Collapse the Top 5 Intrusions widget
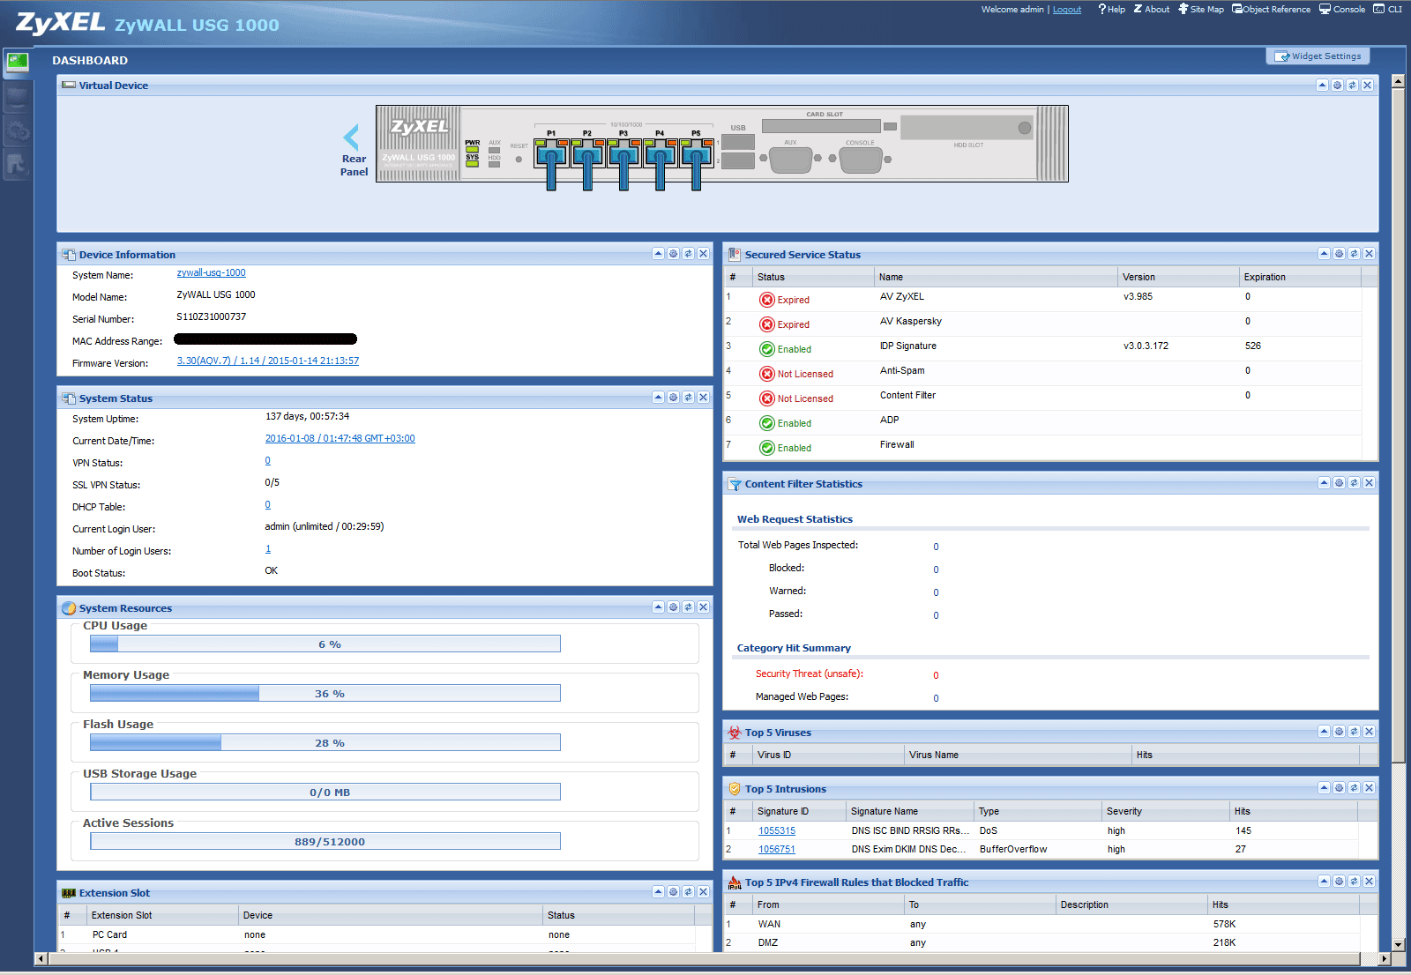Screen dimensions: 1411x975 (1325, 788)
